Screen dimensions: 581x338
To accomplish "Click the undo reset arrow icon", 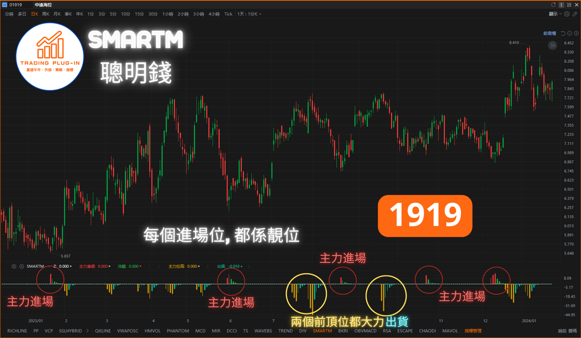I will point(563,33).
